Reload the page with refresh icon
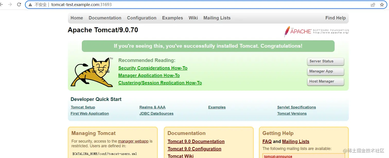Viewport: 389px width, 158px height. (19, 5)
